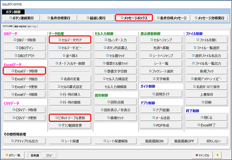Click the help question mark icon button
Image resolution: width=232 pixels, height=160 pixels.
point(217,155)
